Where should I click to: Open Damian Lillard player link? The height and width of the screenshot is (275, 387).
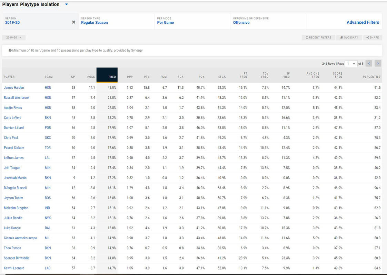tap(14, 128)
